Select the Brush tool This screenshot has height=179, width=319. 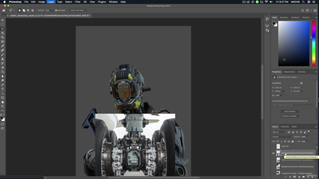pyautogui.click(x=2, y=55)
